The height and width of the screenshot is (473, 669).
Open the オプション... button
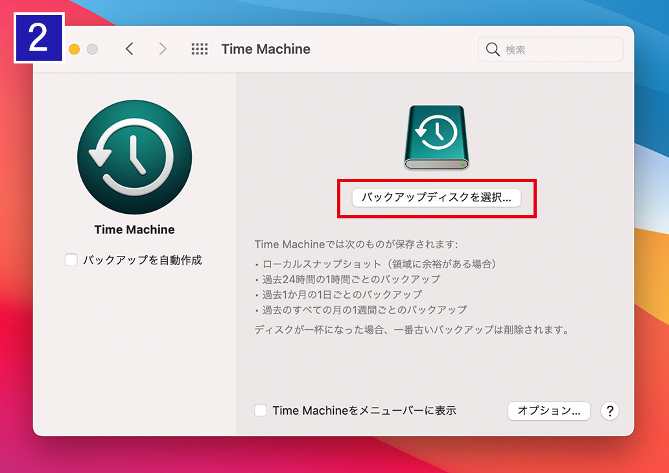click(548, 411)
